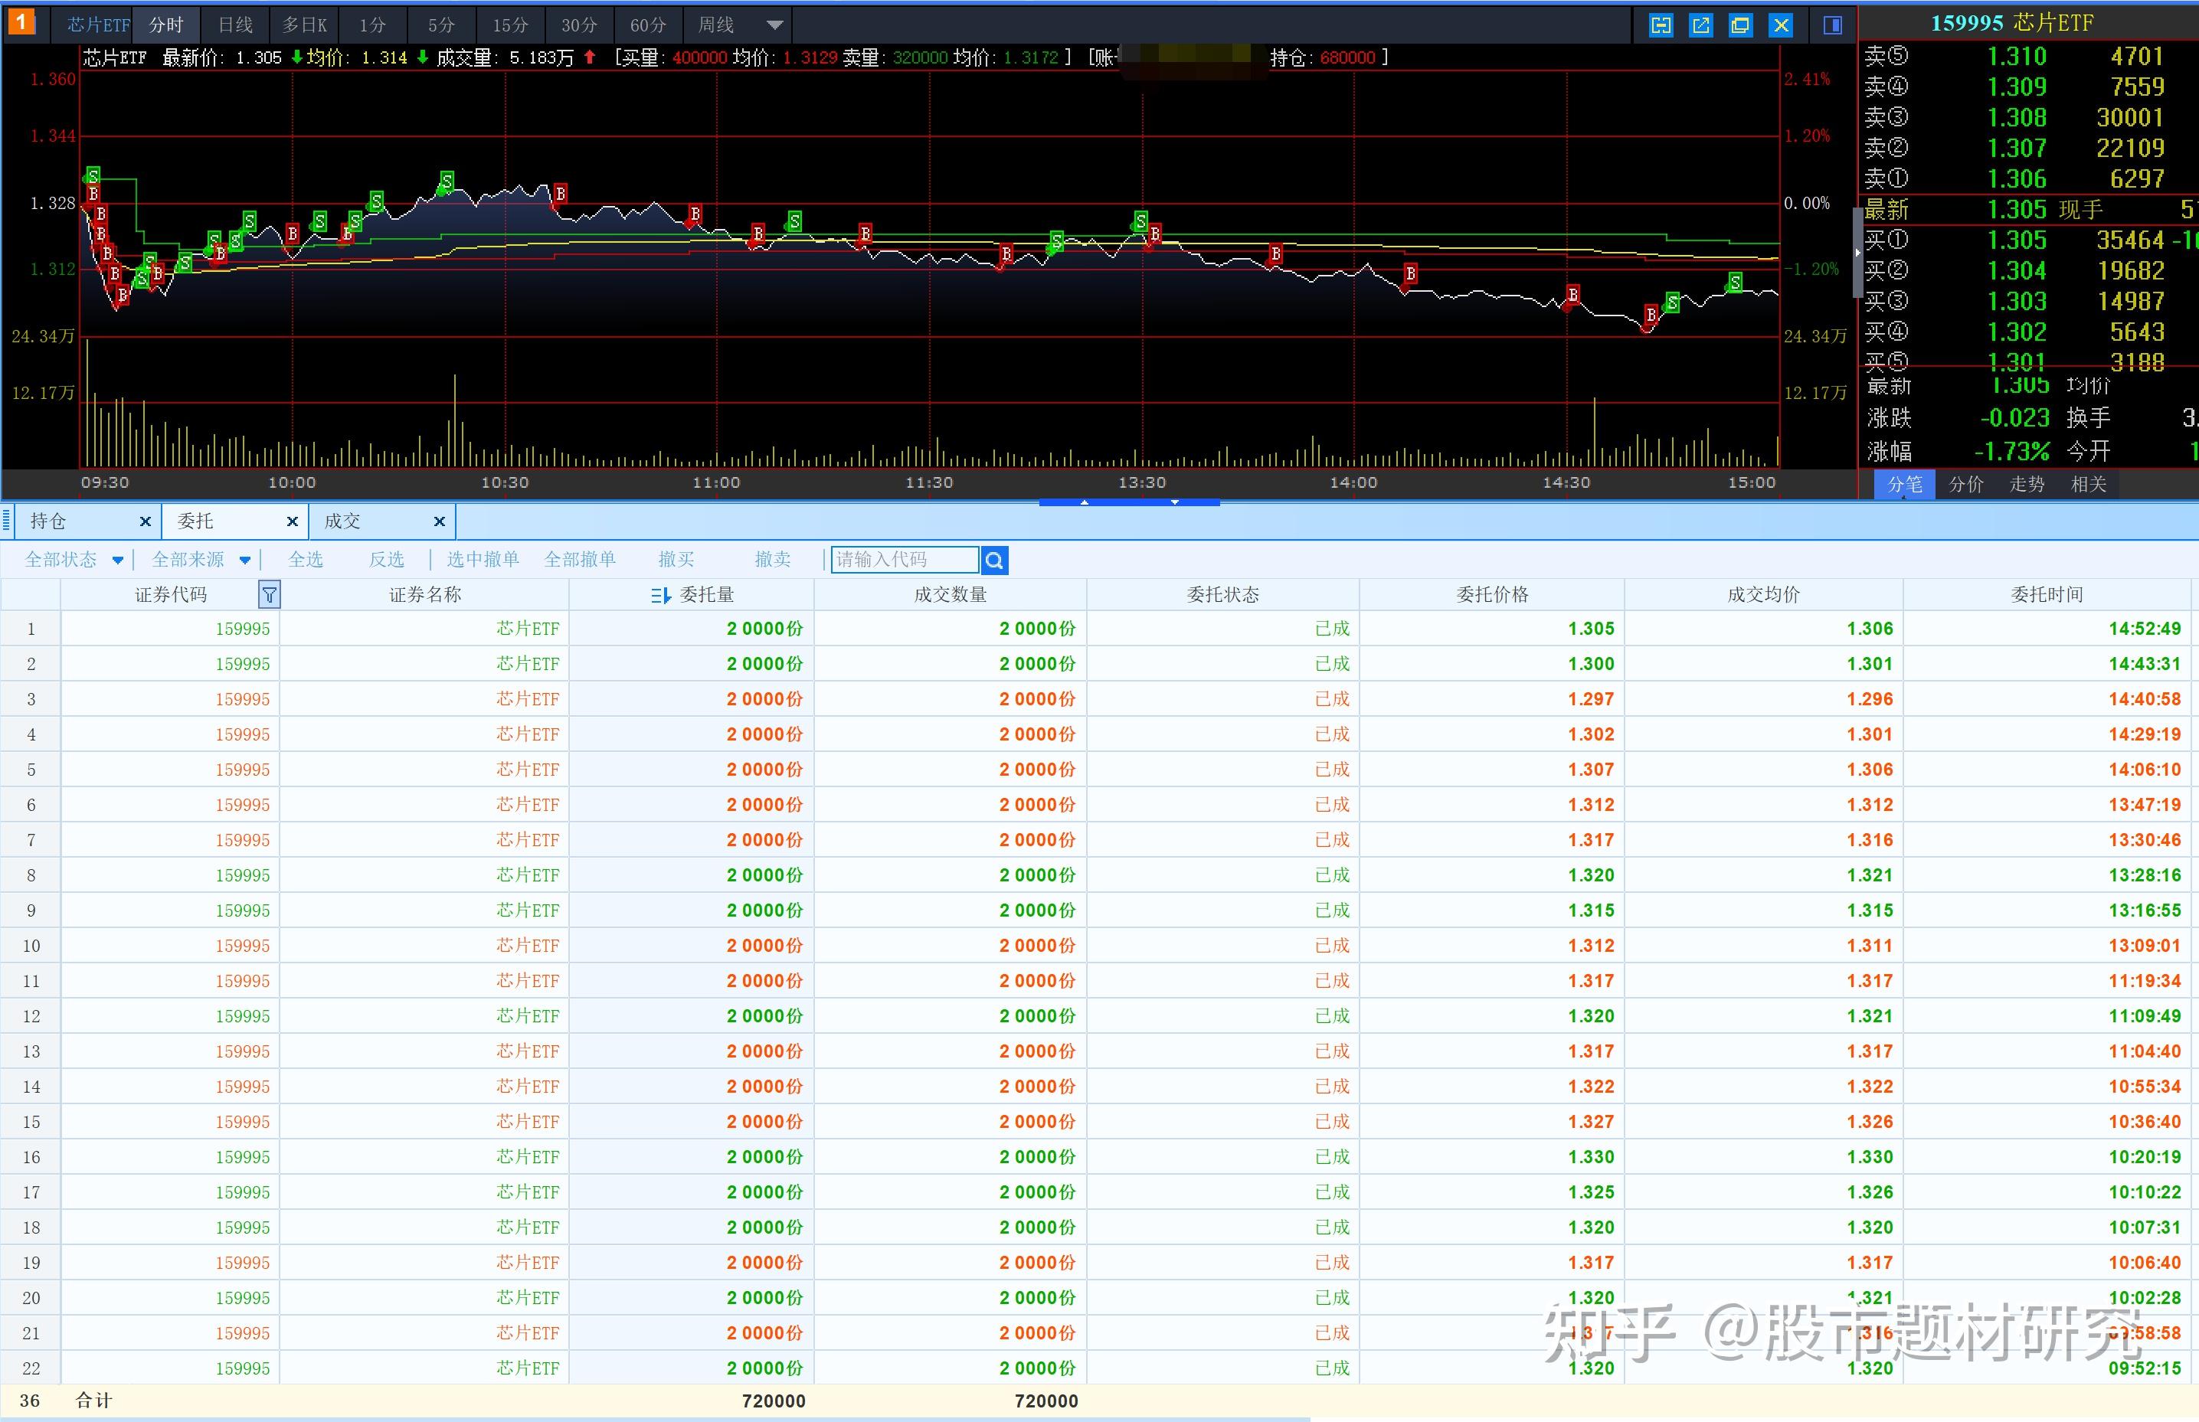Toggle the 反选 invert selection option

(x=386, y=560)
